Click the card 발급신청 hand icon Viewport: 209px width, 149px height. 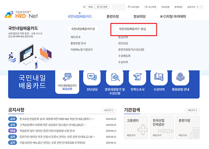click(x=67, y=77)
